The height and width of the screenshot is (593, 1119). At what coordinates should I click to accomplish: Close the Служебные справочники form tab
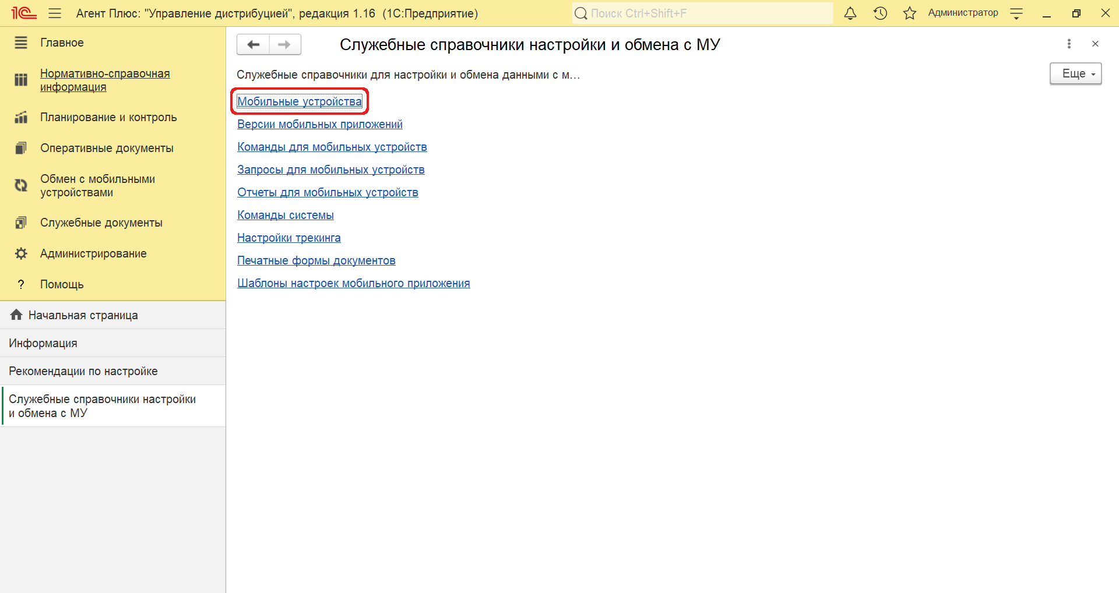[x=1095, y=44]
